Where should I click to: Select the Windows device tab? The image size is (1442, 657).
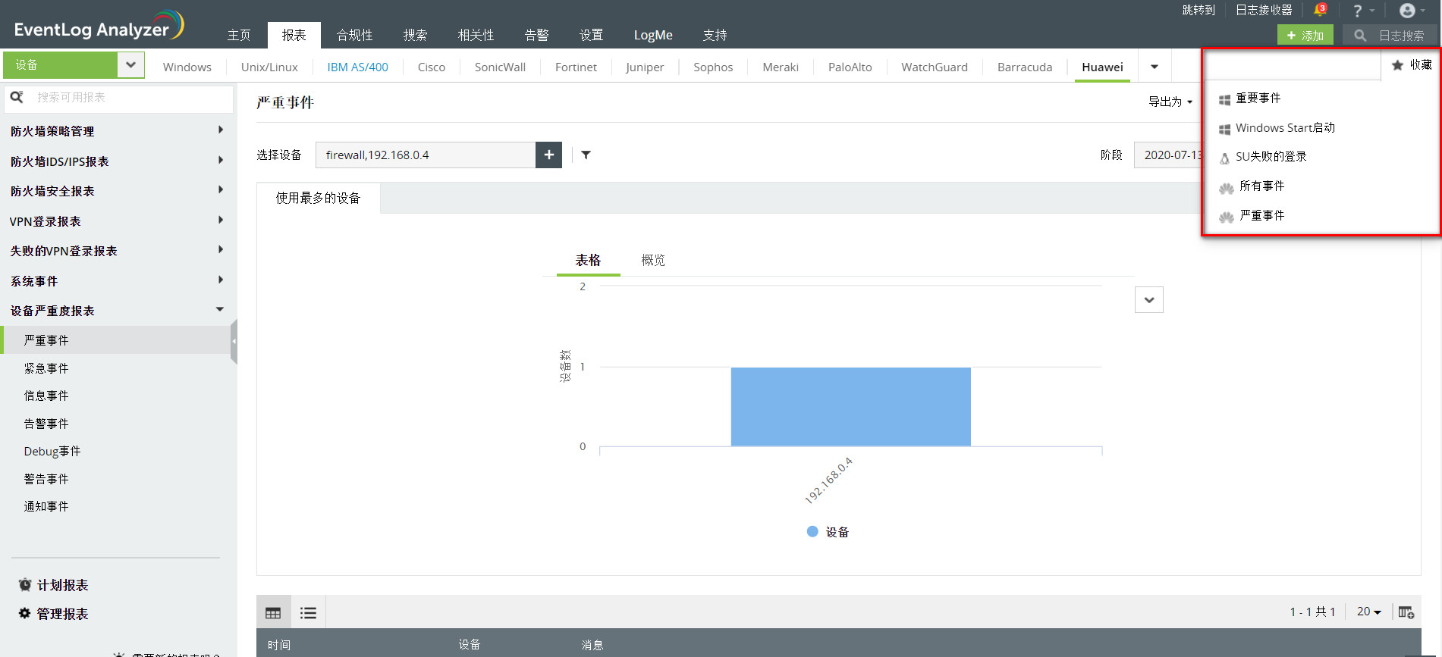point(187,67)
